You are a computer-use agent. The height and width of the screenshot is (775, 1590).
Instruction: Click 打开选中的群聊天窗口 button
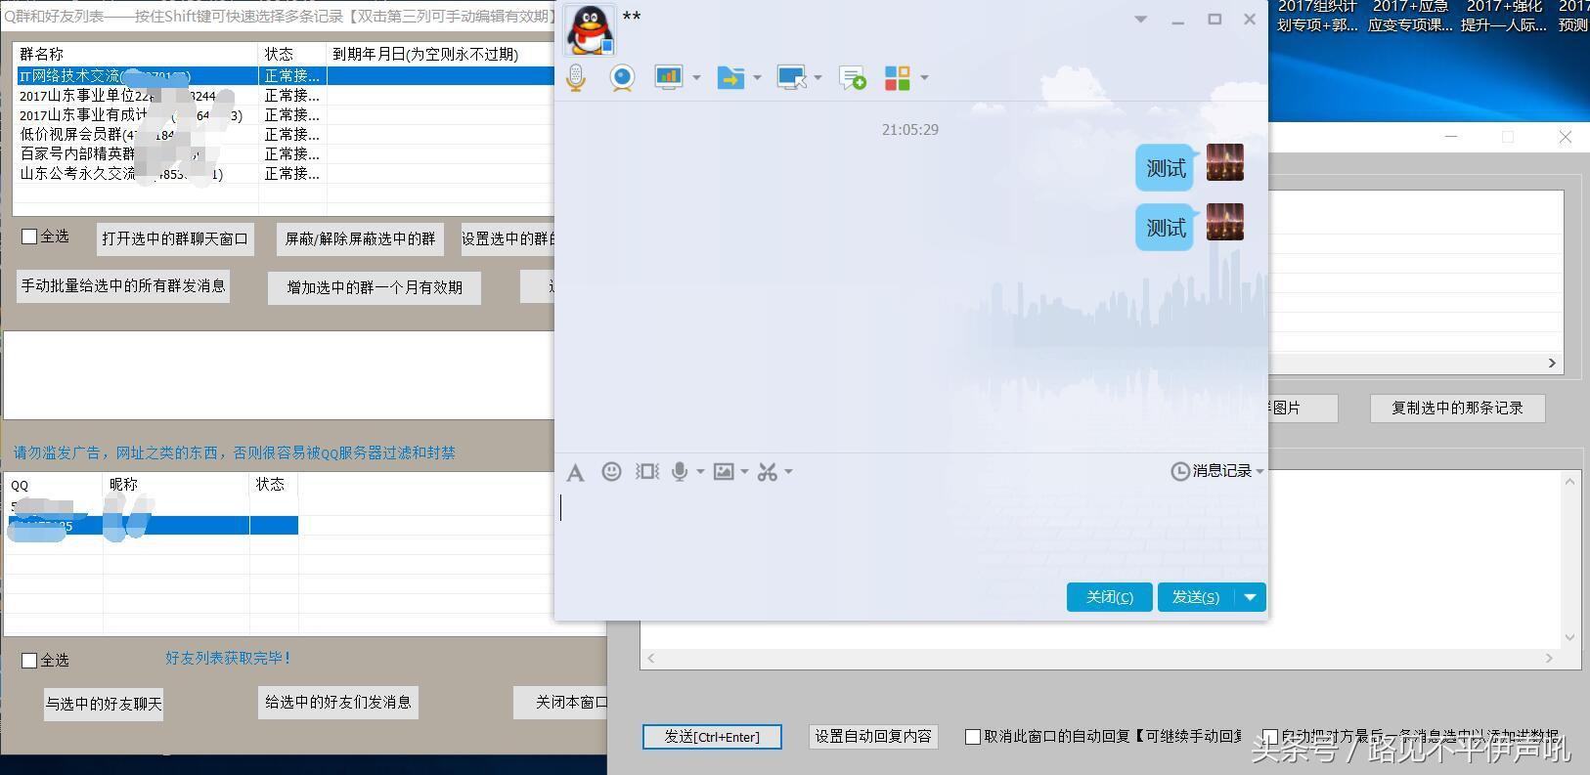click(175, 238)
